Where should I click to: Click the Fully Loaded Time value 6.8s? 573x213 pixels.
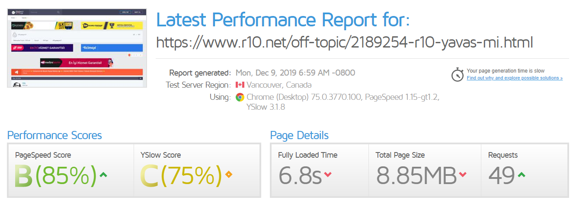[x=300, y=176]
